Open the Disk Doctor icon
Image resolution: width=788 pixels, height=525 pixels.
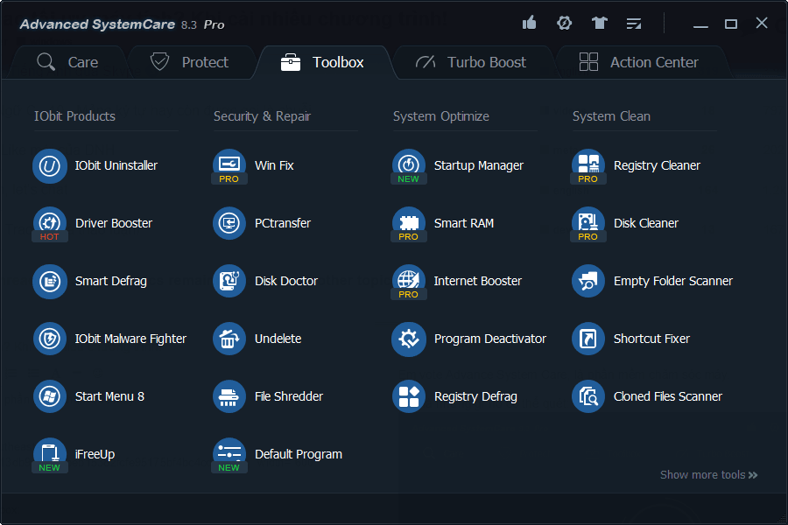(x=229, y=282)
